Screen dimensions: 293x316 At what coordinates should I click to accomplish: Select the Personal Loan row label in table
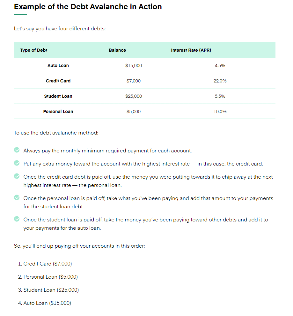click(x=58, y=112)
